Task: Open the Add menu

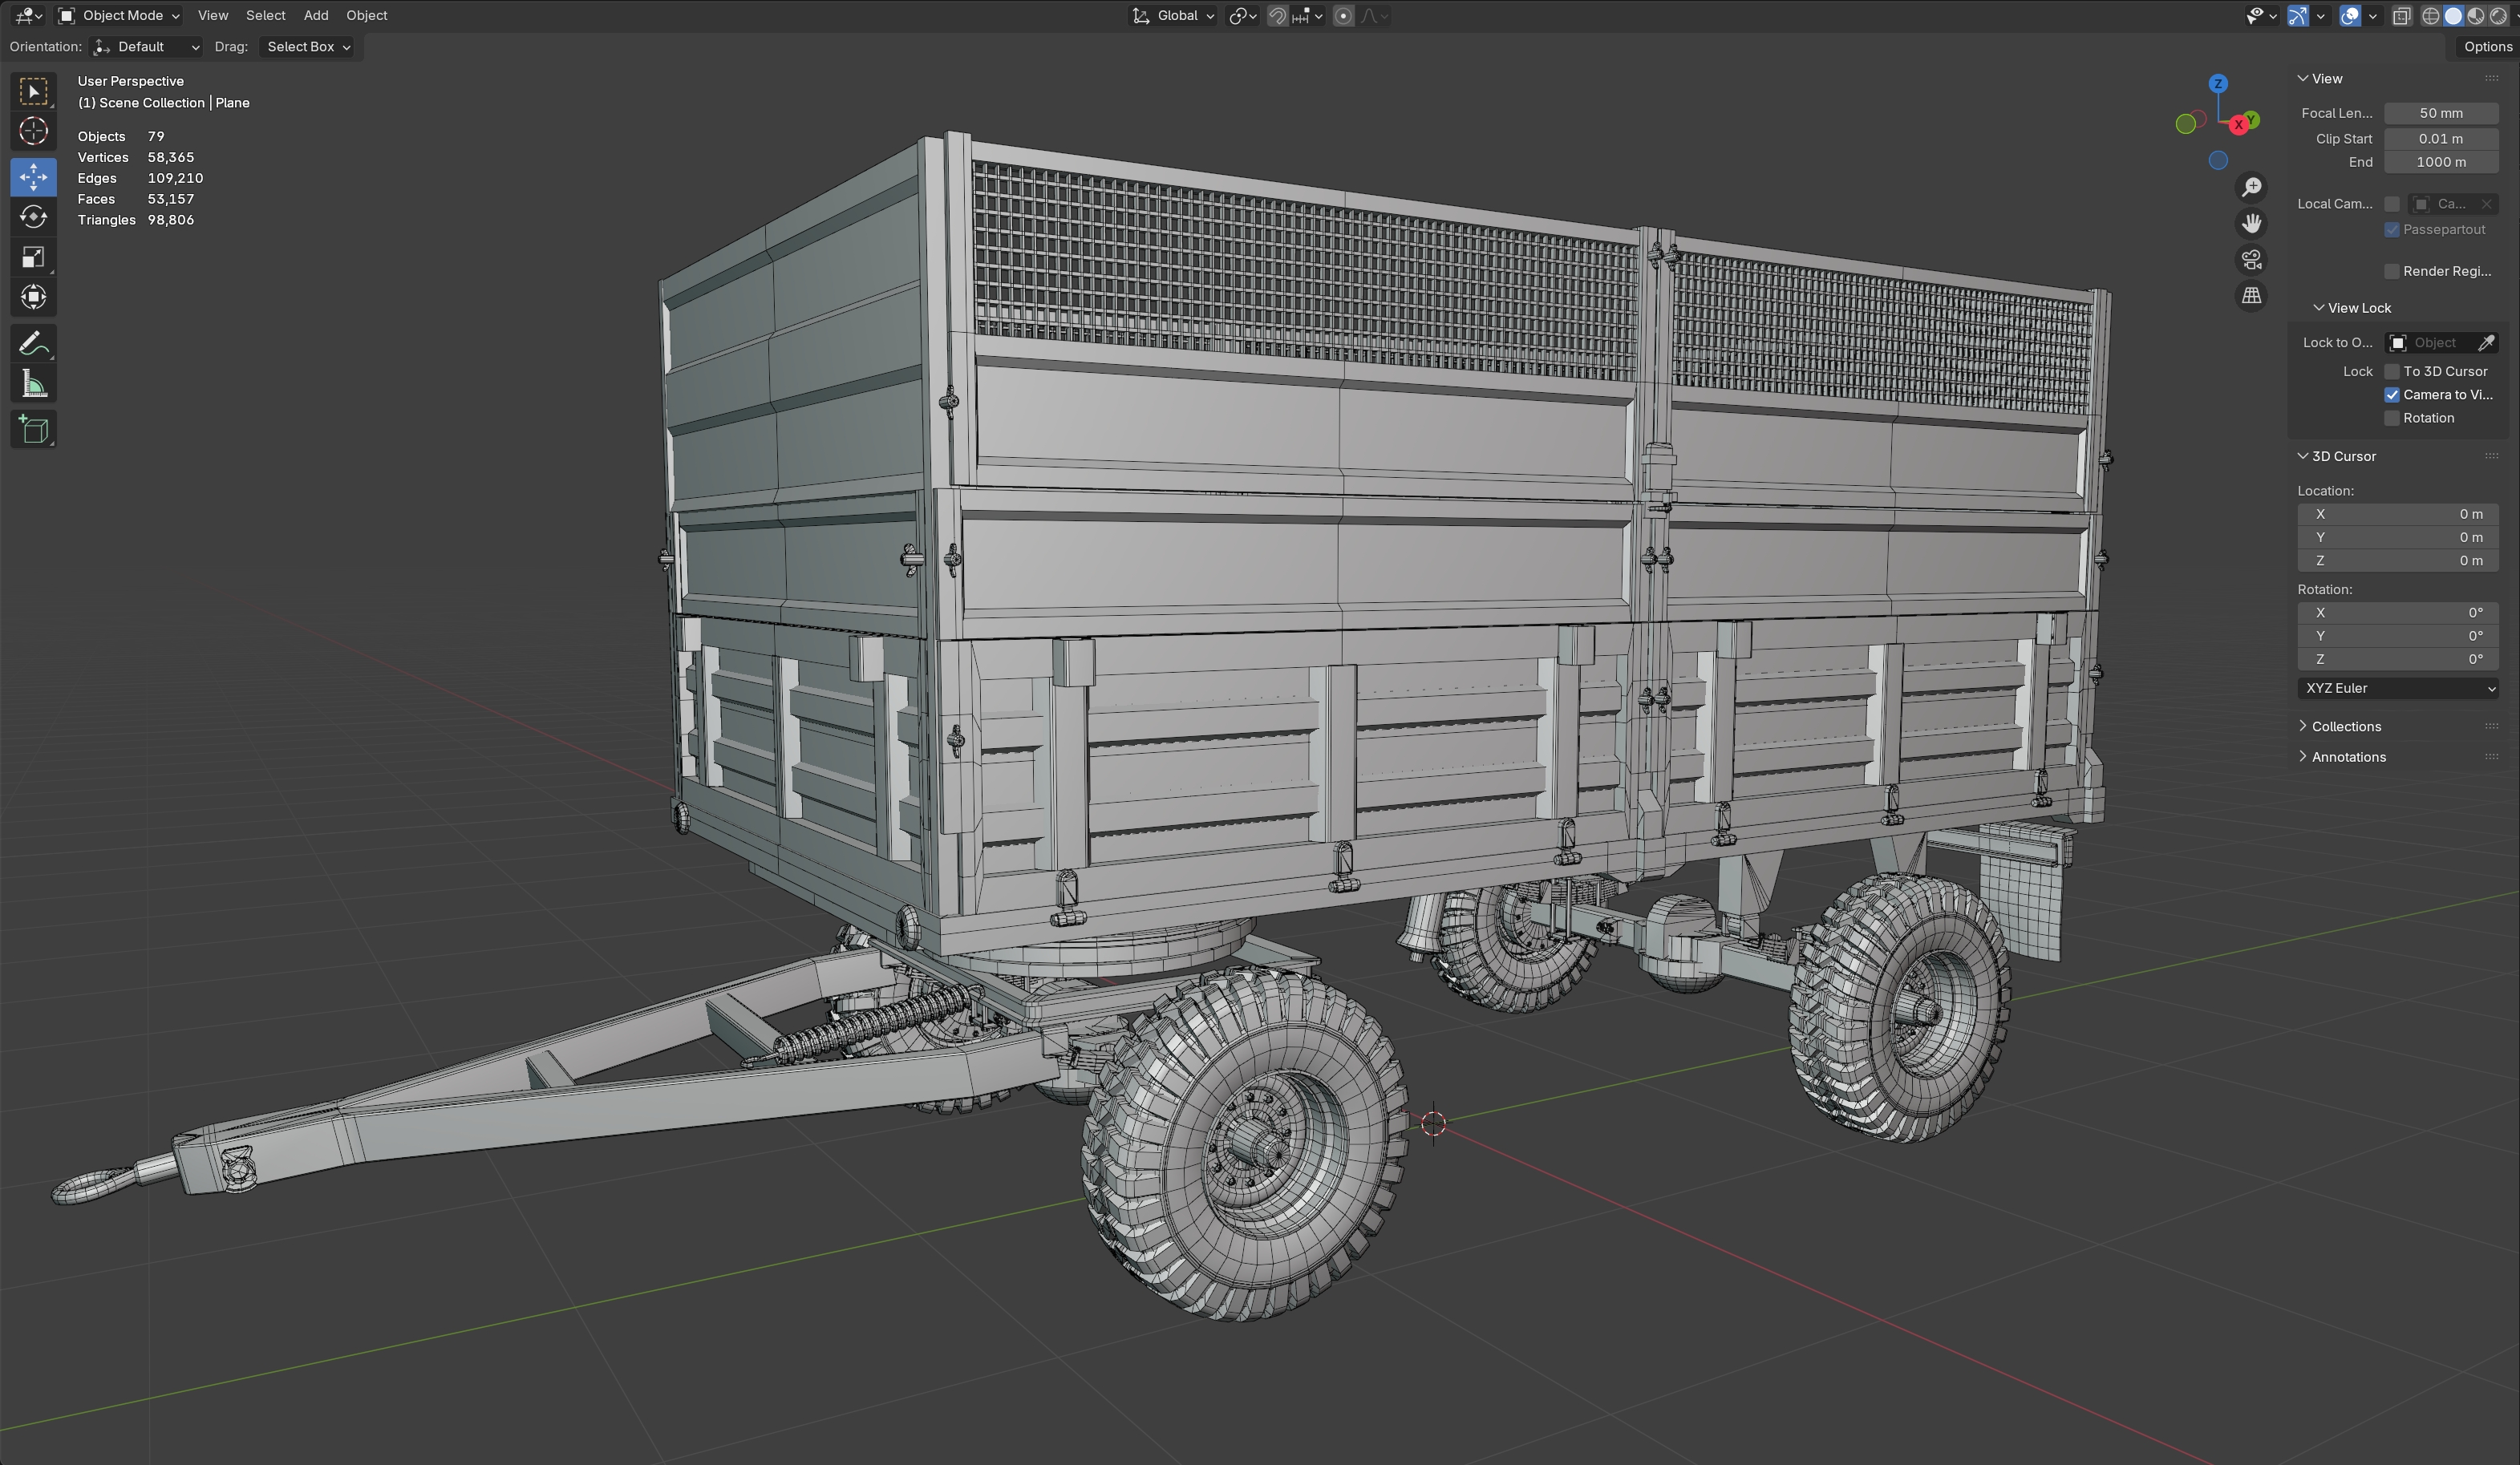Action: pos(315,15)
